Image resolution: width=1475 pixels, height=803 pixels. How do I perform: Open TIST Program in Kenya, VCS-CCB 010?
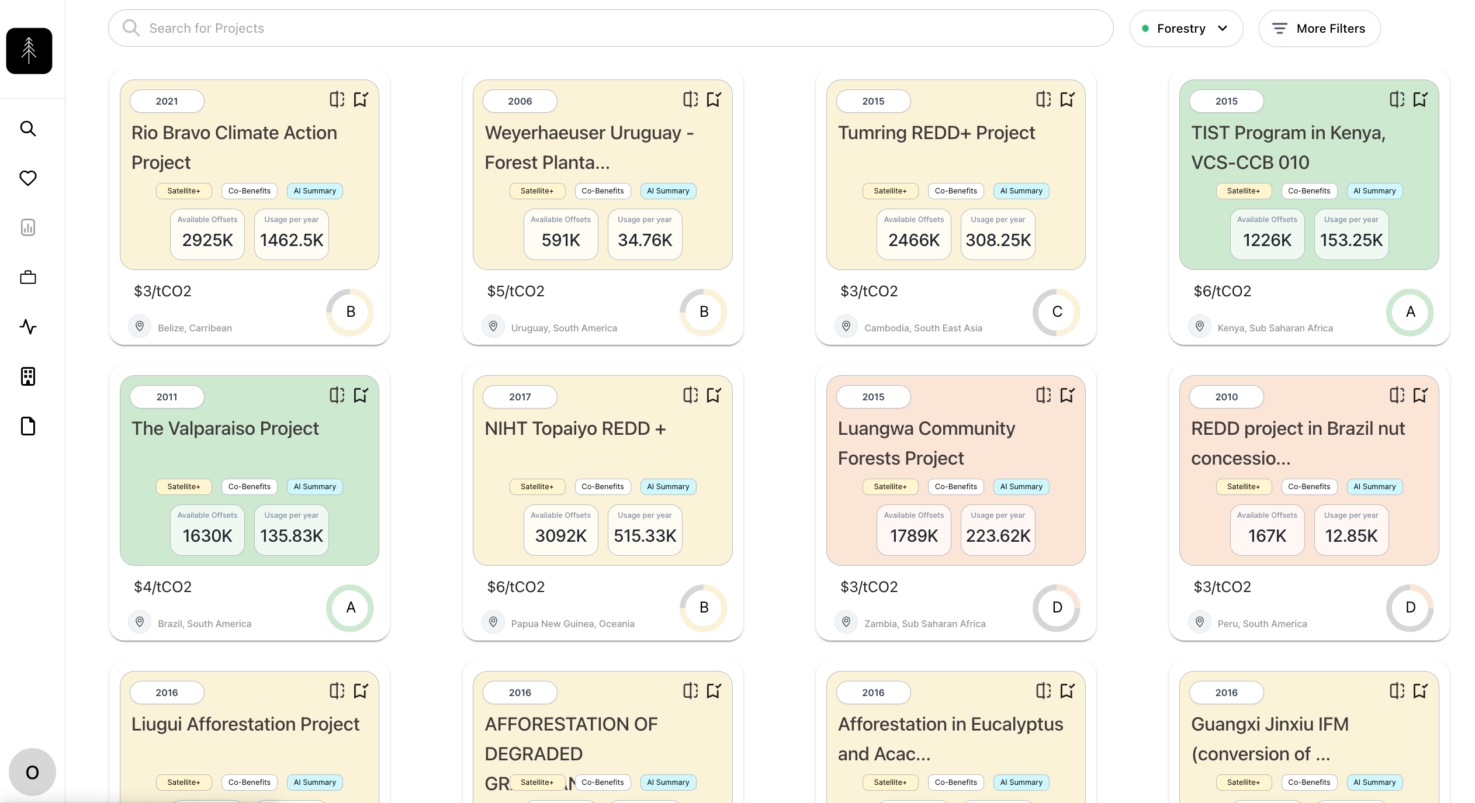pos(1288,147)
